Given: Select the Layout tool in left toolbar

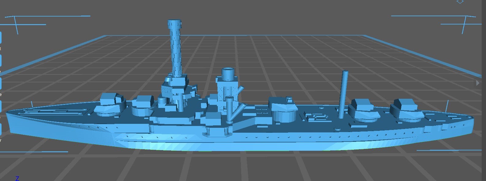Looking at the screenshot, I should pyautogui.click(x=1, y=38).
